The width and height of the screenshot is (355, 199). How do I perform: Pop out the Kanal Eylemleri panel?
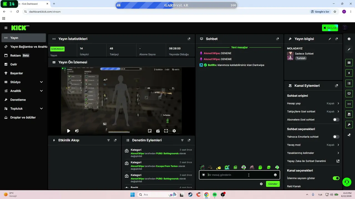tap(336, 86)
